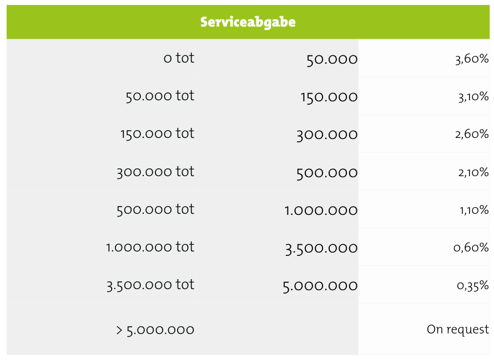The width and height of the screenshot is (494, 360).
Task: Select the 150.000 upper limit cell
Action: pyautogui.click(x=276, y=96)
